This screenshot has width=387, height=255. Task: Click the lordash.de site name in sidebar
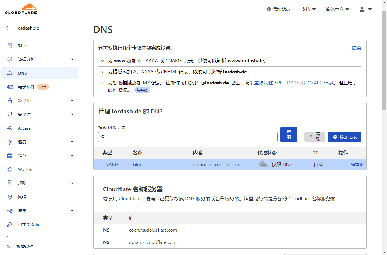28,28
